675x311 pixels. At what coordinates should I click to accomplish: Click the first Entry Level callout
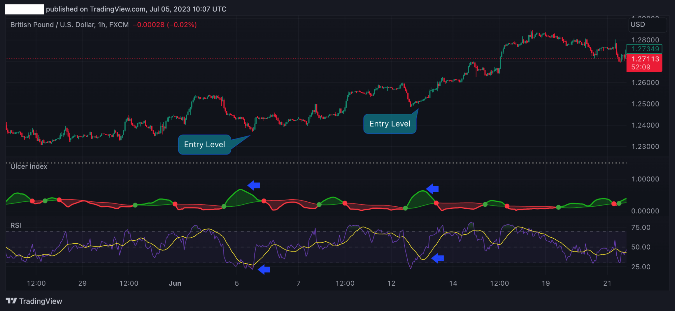pyautogui.click(x=204, y=144)
